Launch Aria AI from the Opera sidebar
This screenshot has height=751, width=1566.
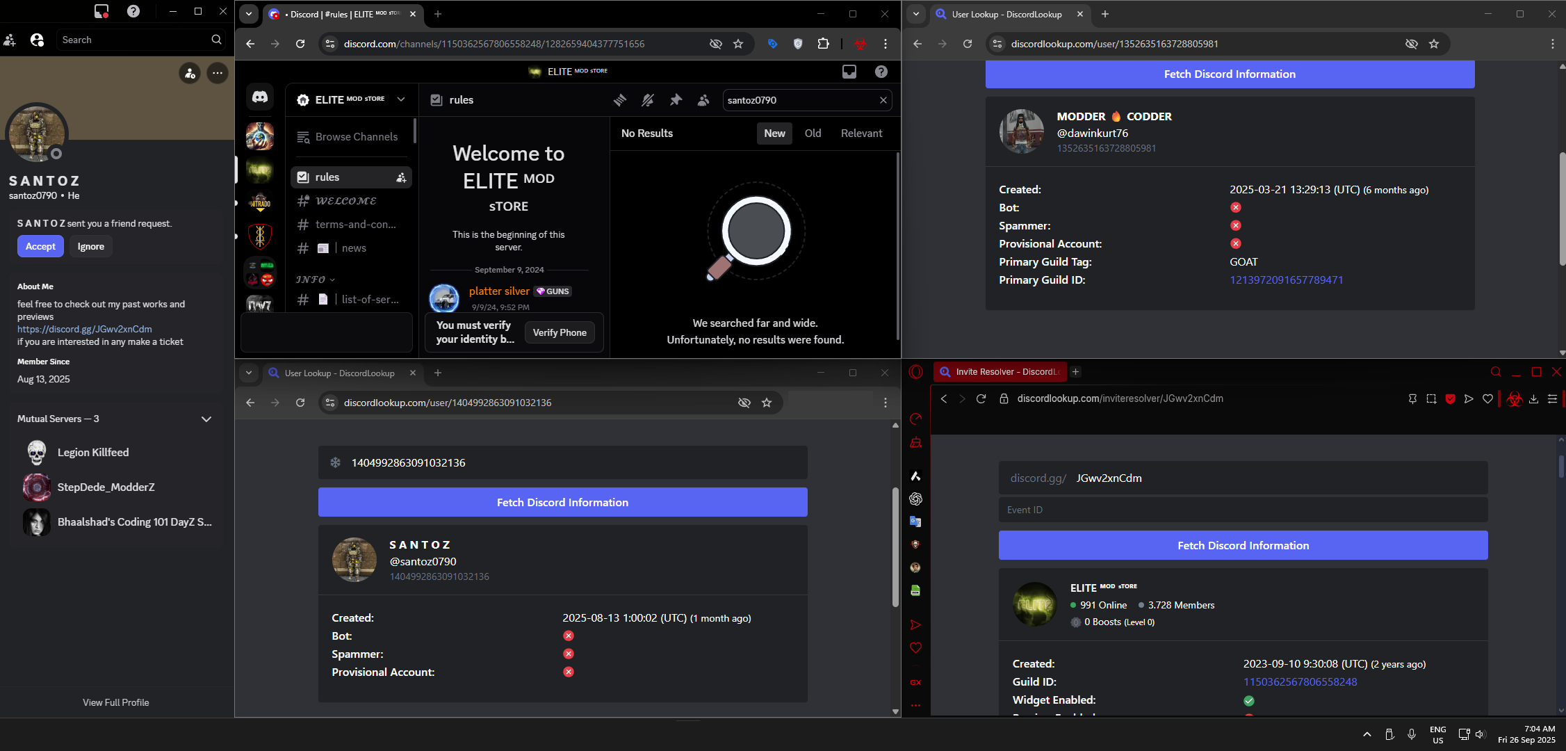[x=915, y=476]
